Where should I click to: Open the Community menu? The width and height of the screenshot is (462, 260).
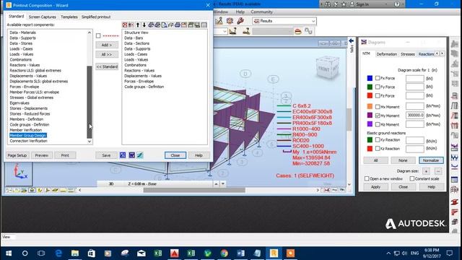coord(261,12)
